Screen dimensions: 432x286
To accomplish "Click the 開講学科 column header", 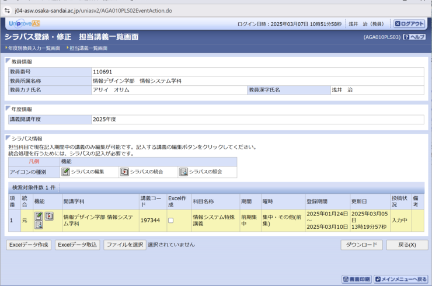I will (100, 201).
